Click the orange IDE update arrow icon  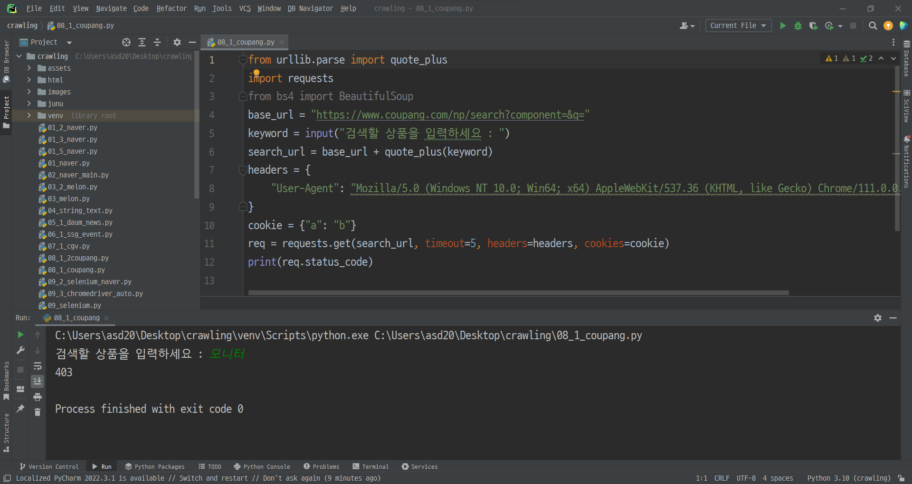click(888, 26)
